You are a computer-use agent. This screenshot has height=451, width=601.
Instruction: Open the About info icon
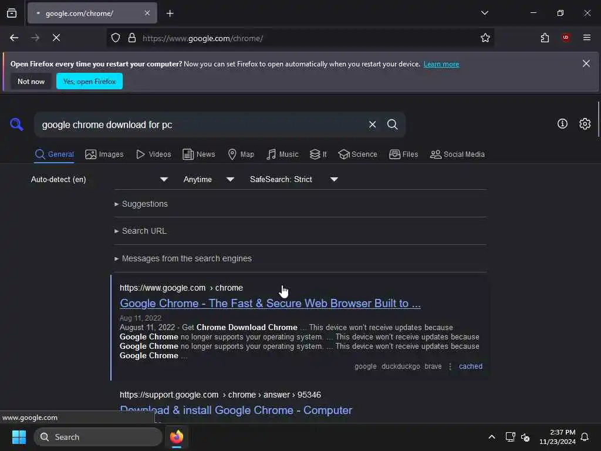tap(562, 123)
